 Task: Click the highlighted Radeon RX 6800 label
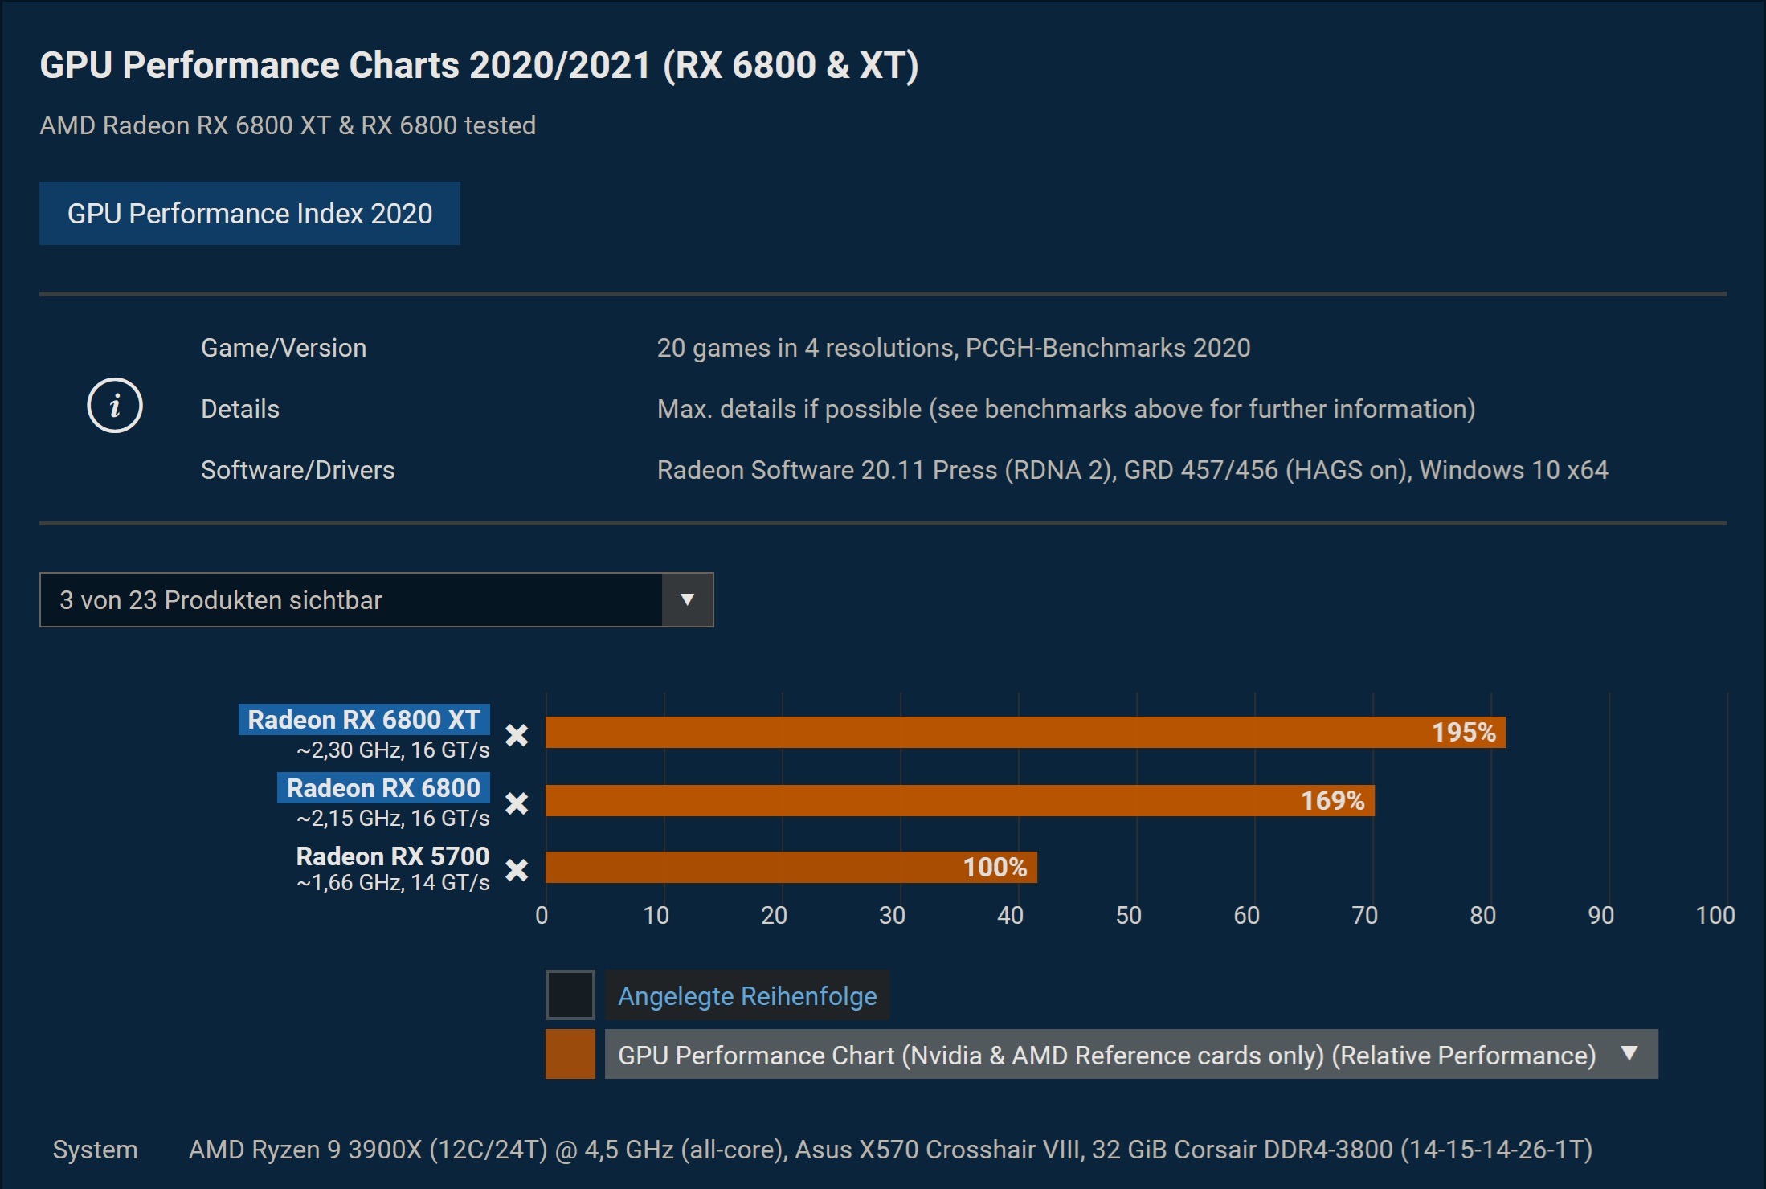click(383, 788)
